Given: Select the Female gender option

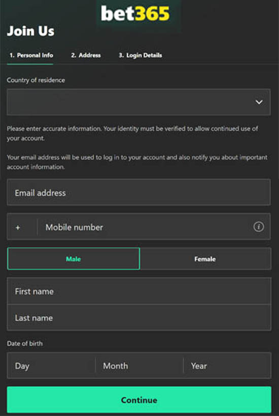Looking at the screenshot, I should tap(205, 259).
